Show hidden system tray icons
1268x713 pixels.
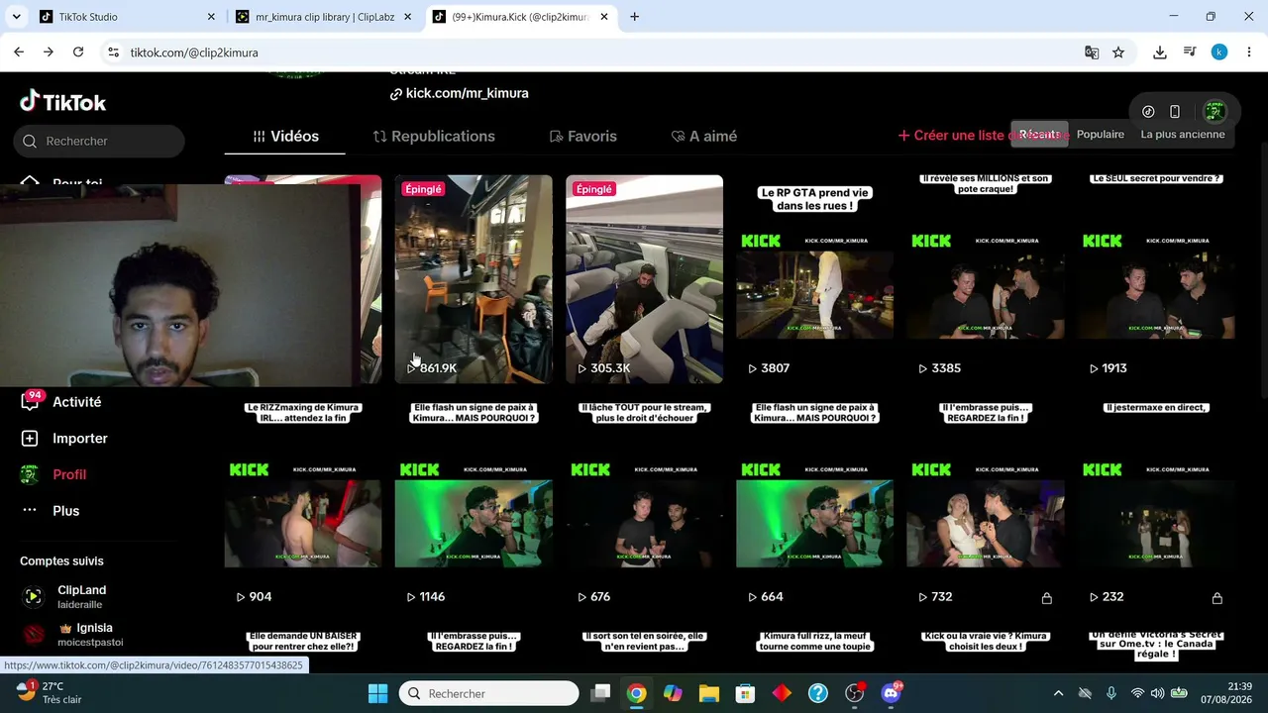coord(1058,693)
